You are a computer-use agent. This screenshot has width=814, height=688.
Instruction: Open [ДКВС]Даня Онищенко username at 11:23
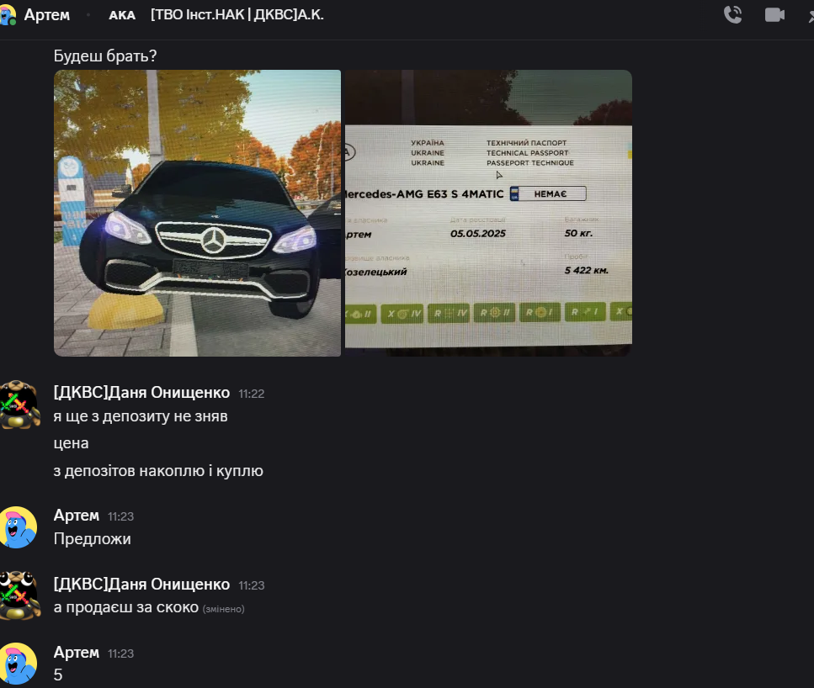[x=141, y=585]
